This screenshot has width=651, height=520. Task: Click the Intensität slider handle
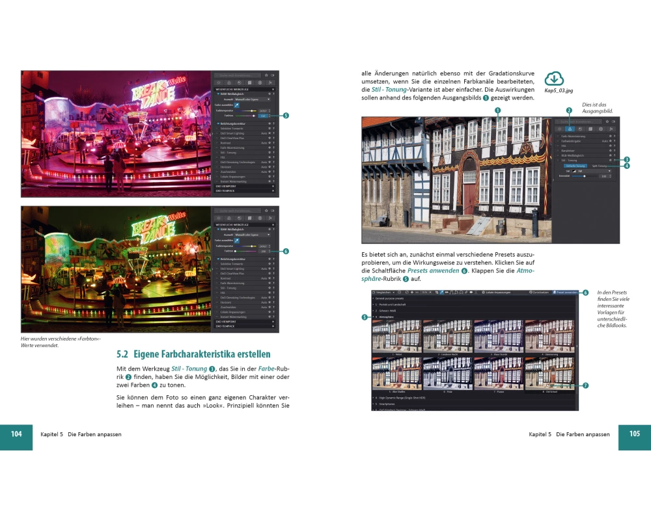click(x=584, y=176)
